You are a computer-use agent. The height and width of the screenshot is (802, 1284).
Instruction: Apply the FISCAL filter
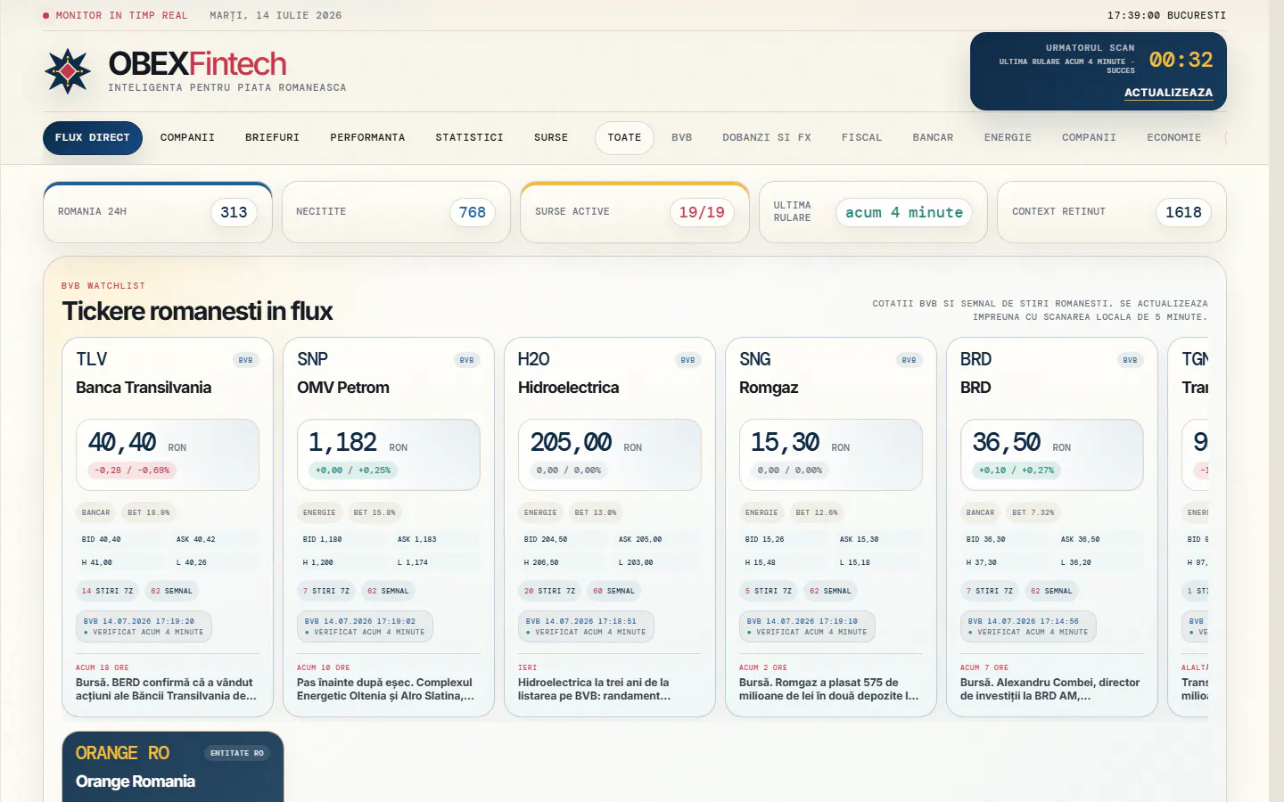tap(861, 138)
